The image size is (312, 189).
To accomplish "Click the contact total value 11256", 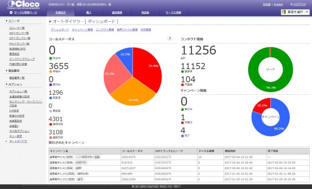I will pyautogui.click(x=199, y=50).
